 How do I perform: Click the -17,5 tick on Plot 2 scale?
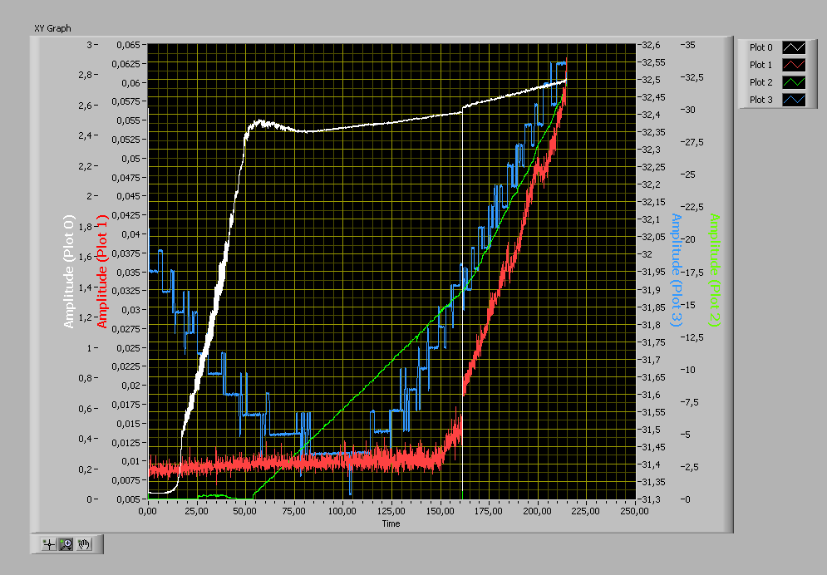(x=693, y=273)
